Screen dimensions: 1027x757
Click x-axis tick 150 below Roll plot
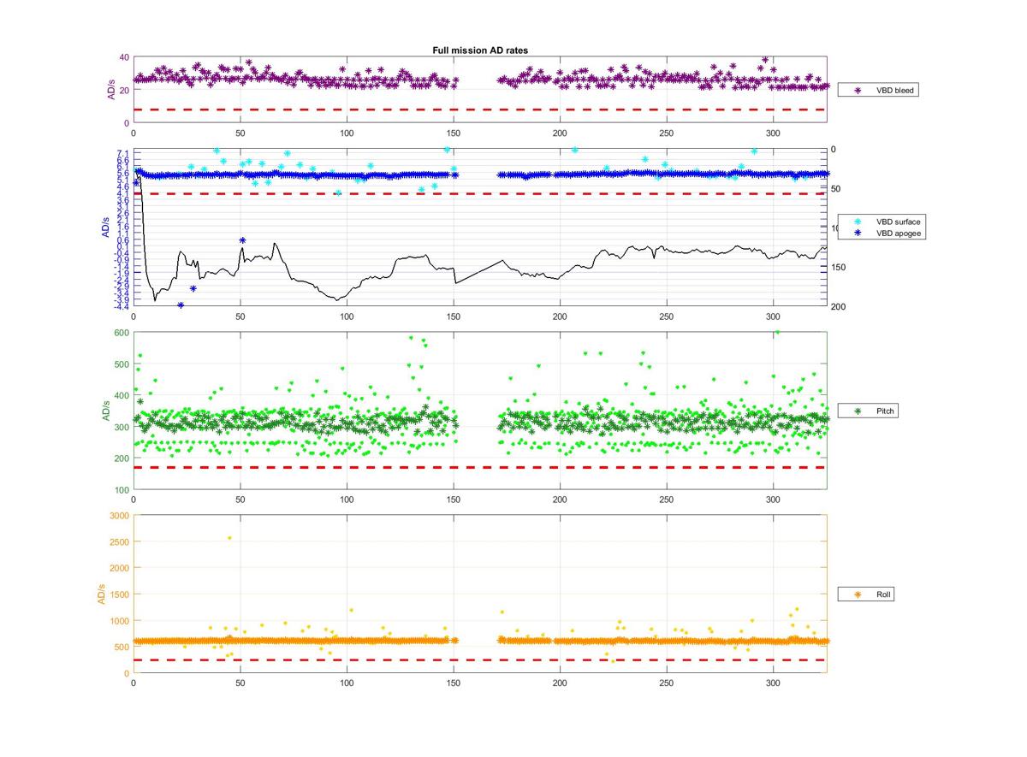[x=453, y=683]
